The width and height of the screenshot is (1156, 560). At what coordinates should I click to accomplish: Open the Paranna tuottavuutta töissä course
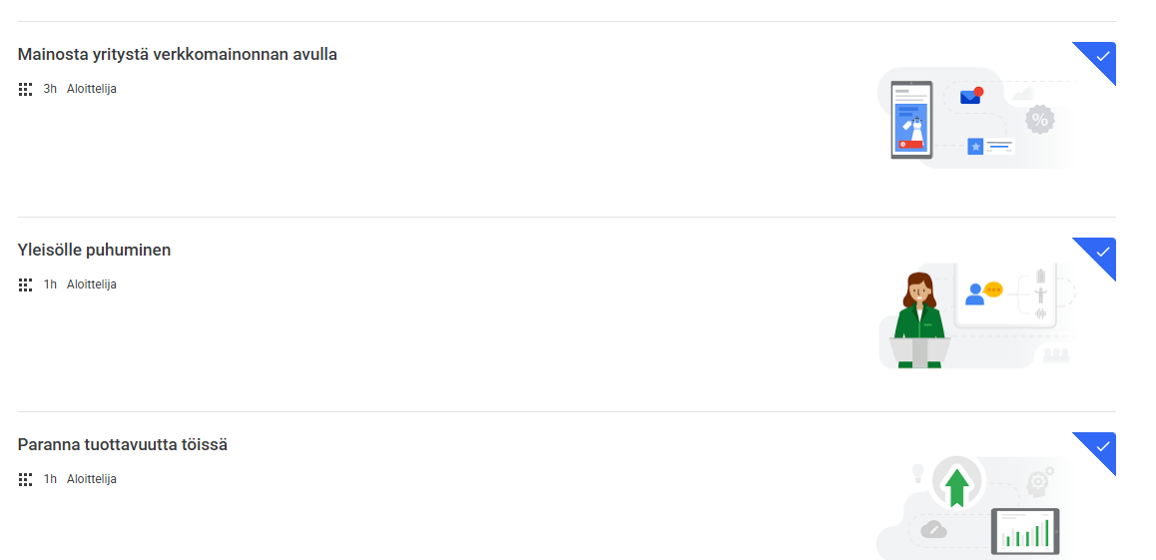coord(123,445)
